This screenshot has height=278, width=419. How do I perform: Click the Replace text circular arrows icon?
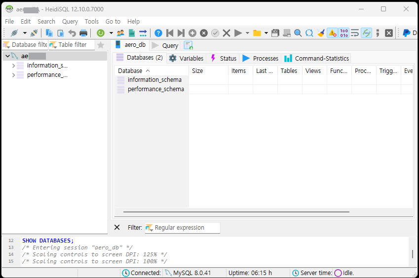point(309,33)
